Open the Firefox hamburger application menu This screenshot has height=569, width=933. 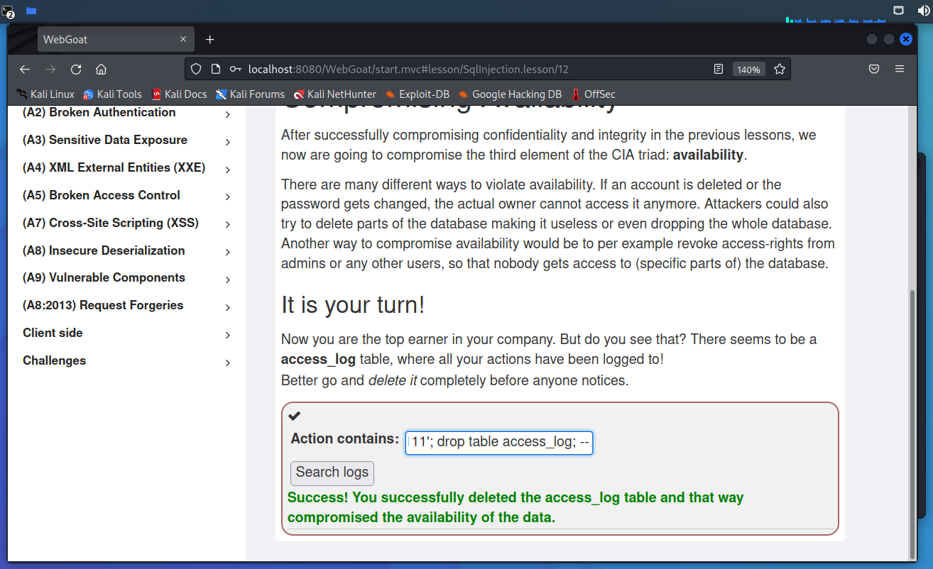tap(900, 70)
